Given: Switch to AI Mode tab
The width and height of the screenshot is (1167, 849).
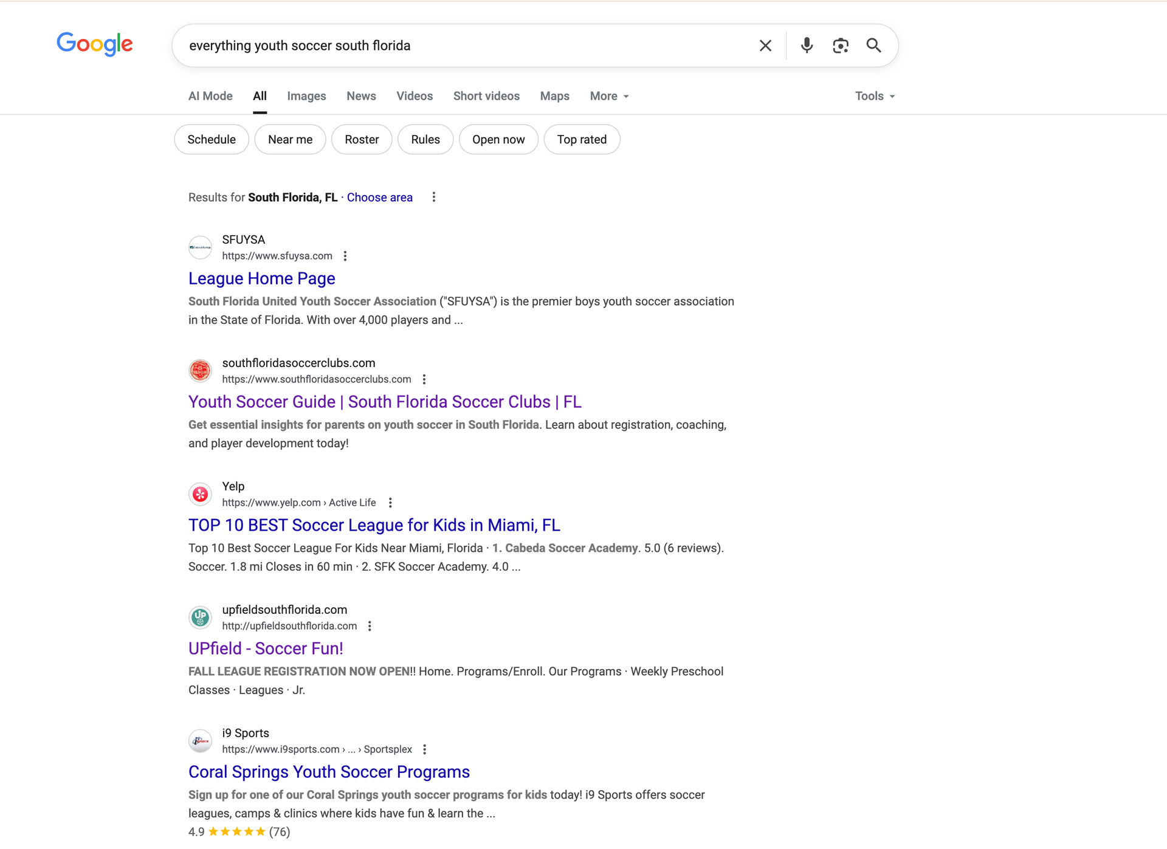Looking at the screenshot, I should tap(210, 96).
